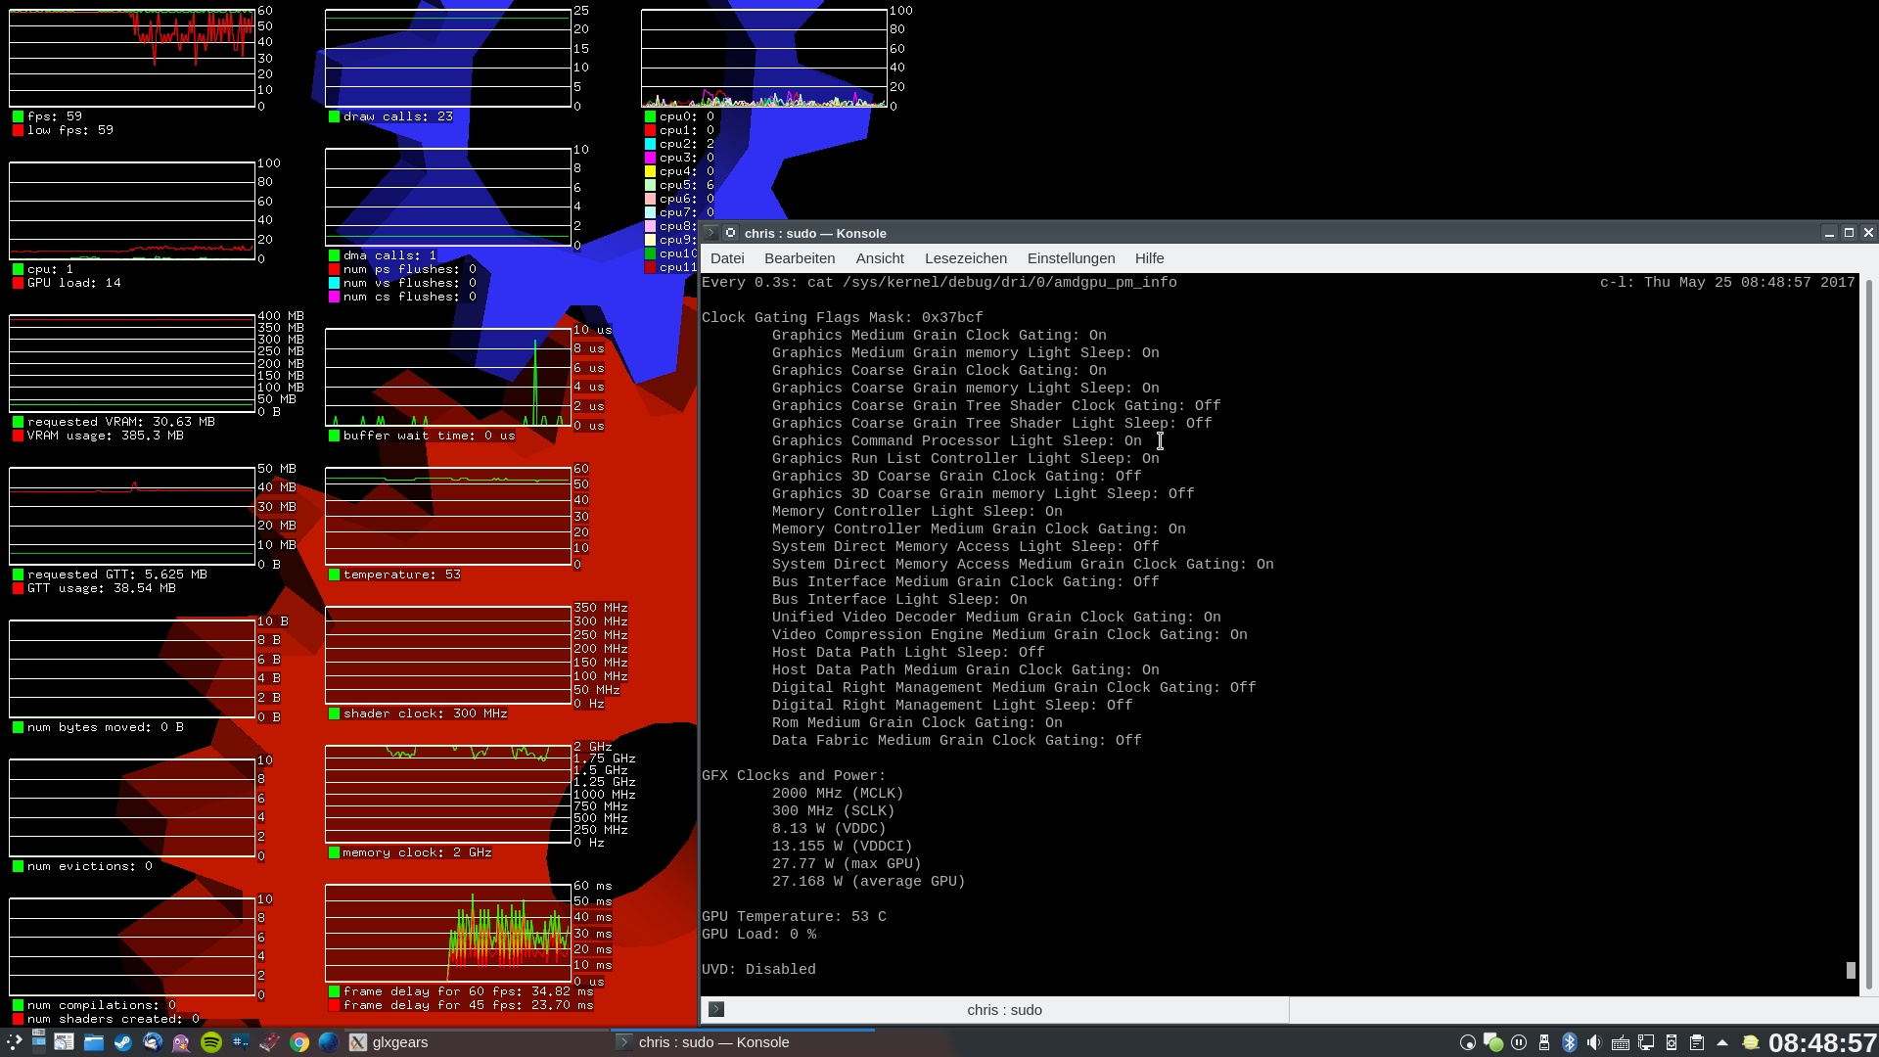The image size is (1879, 1057).
Task: Open Pidgin messenger from the taskbar
Action: [x=182, y=1042]
